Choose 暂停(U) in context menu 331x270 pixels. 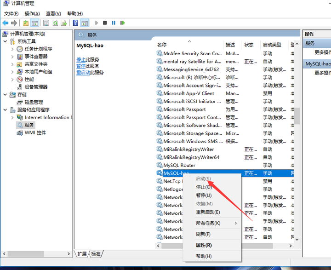[212, 195]
